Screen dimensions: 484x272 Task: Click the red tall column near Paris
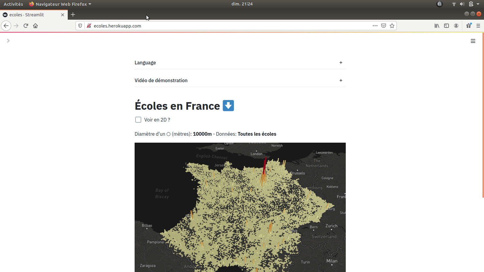265,165
